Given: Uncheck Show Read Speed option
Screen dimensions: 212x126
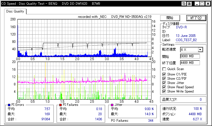Looking at the screenshot, I should click(164, 87).
